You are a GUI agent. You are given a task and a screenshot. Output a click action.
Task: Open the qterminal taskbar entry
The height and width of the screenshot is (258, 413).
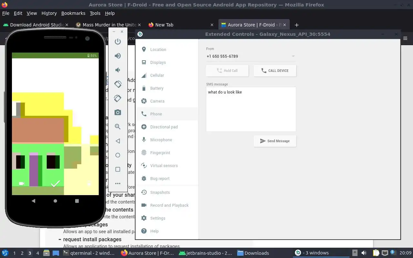pos(89,253)
